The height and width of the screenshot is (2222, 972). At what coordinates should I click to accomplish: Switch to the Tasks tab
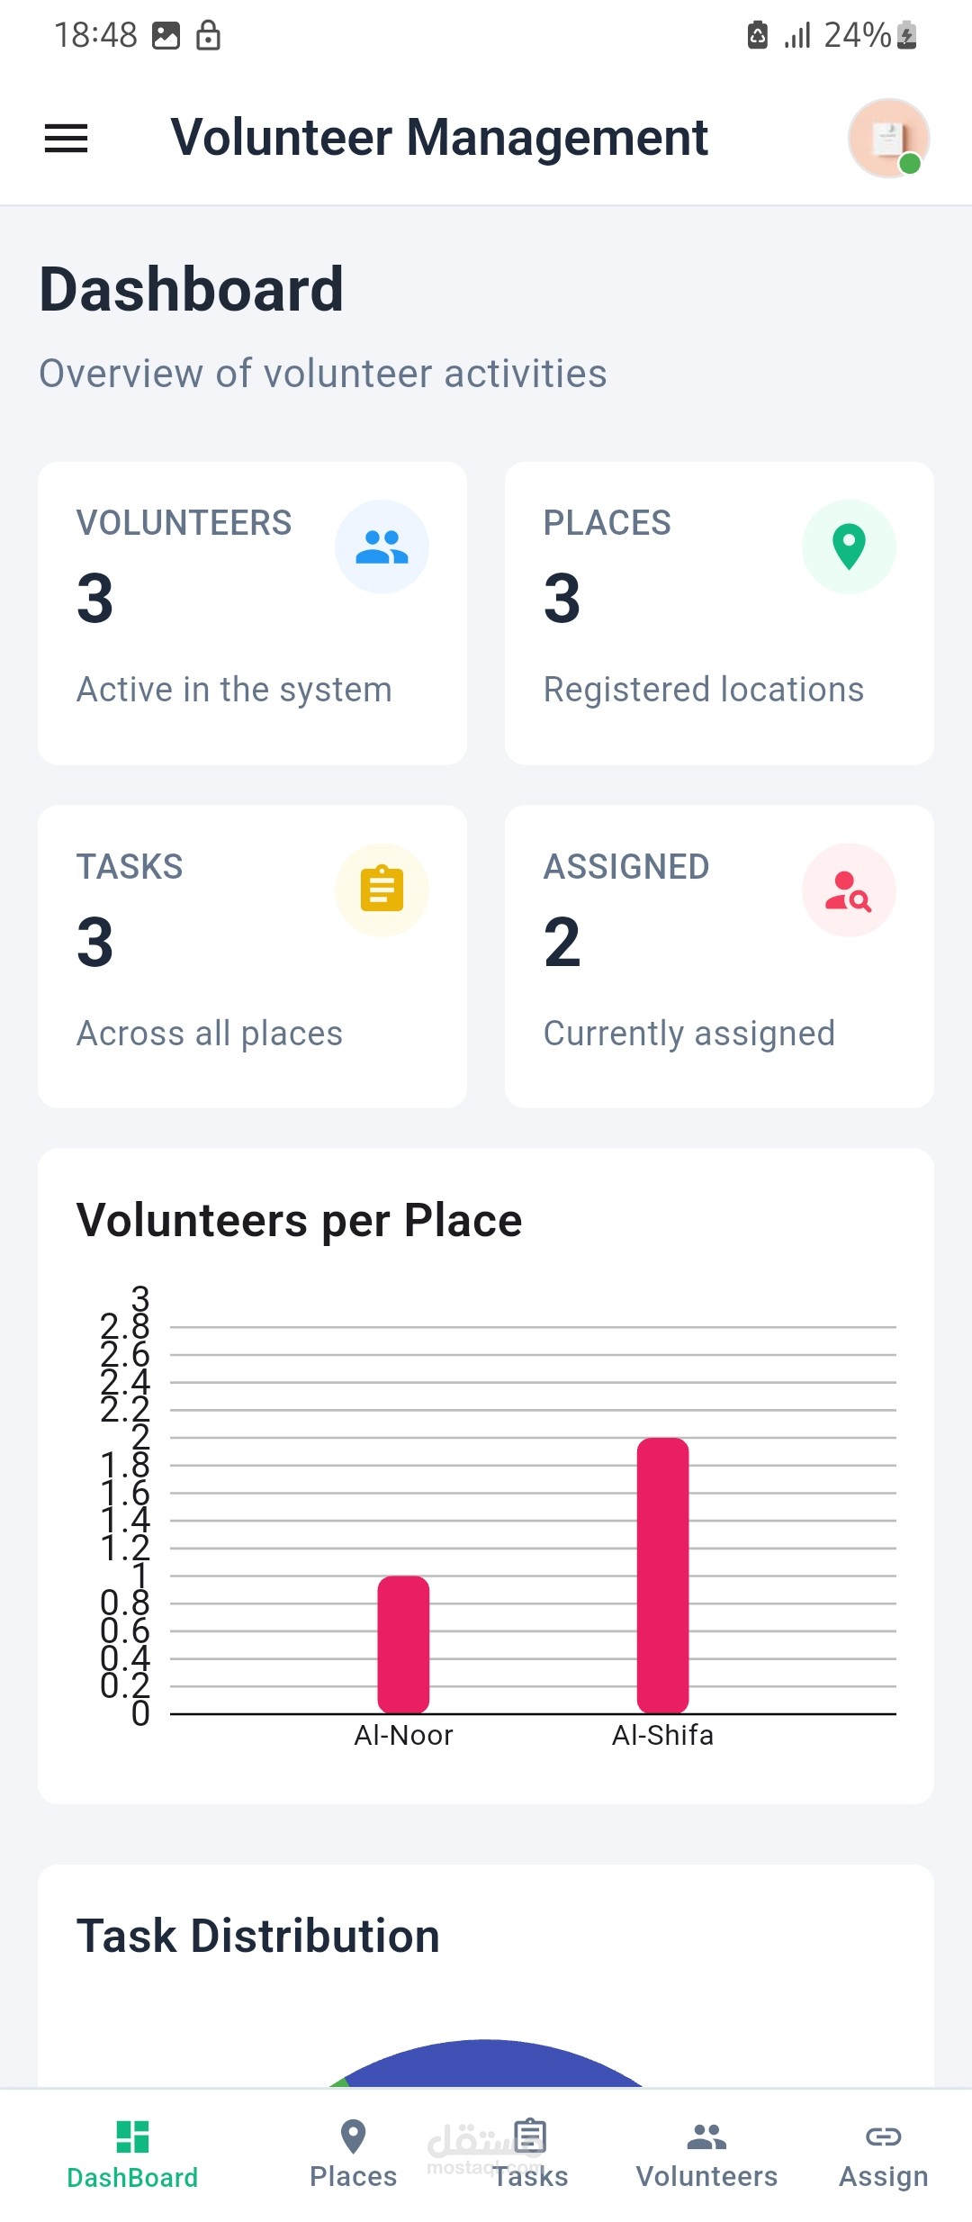pyautogui.click(x=530, y=2153)
